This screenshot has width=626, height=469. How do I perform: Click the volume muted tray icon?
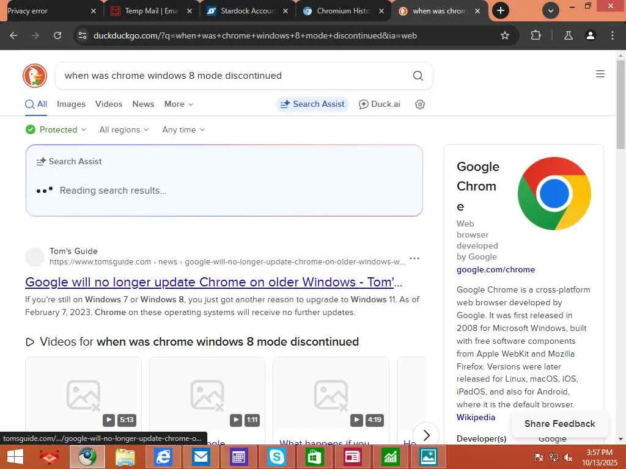point(569,457)
